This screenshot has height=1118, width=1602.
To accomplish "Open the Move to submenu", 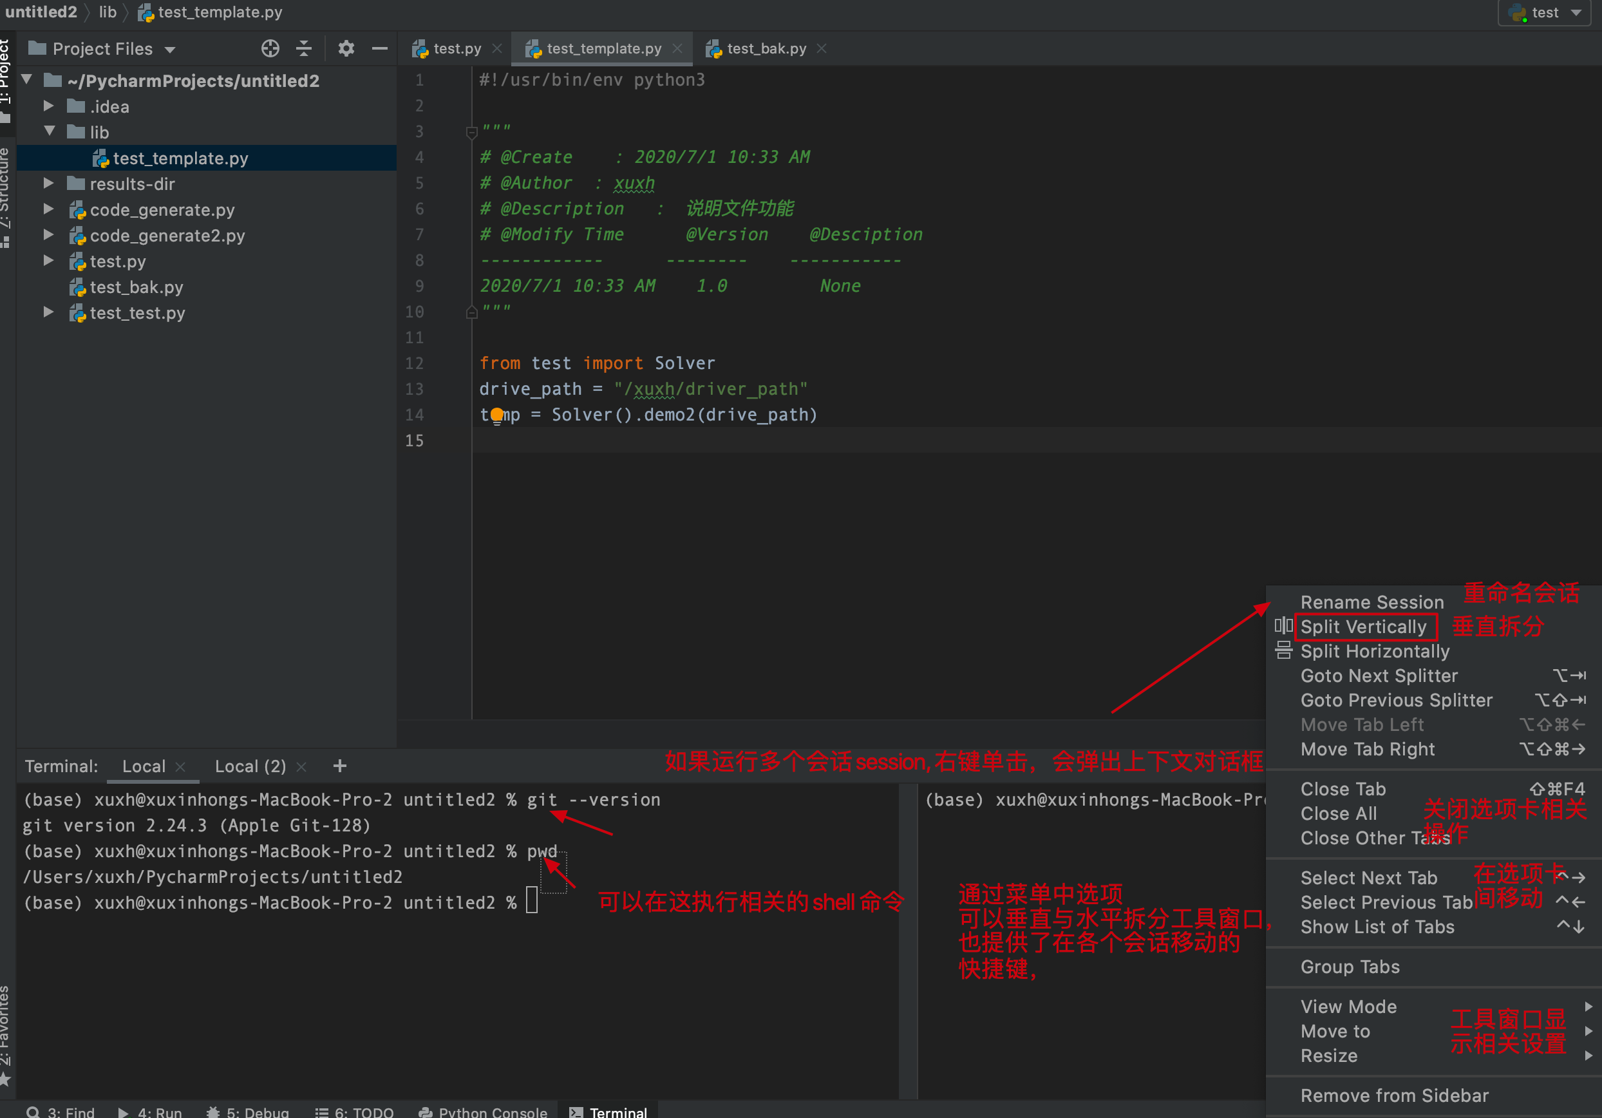I will 1434,1031.
